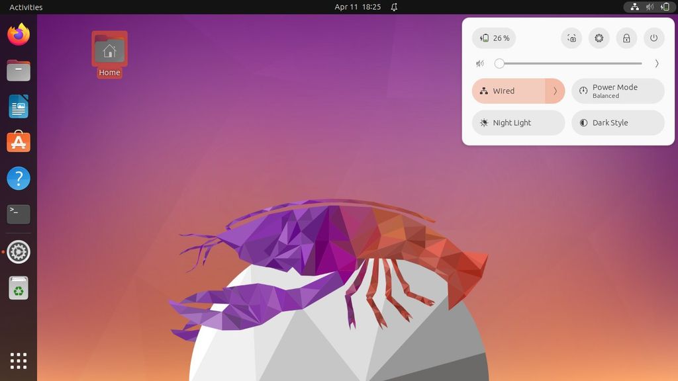Image resolution: width=678 pixels, height=381 pixels.
Task: Open Power Mode Balanced options
Action: pyautogui.click(x=616, y=91)
